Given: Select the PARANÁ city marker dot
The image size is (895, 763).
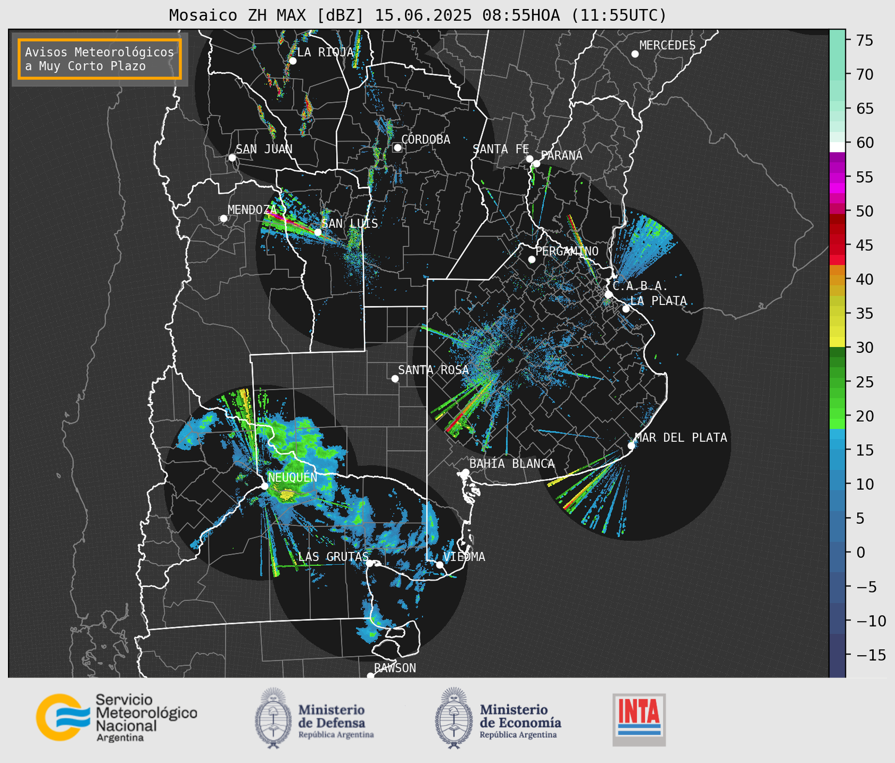Looking at the screenshot, I should tap(536, 163).
